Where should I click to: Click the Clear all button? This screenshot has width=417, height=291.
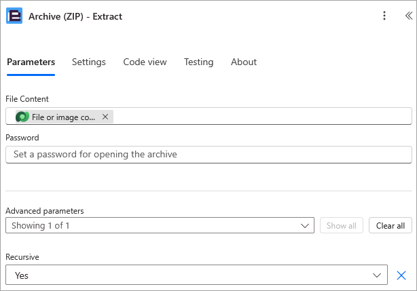[390, 225]
